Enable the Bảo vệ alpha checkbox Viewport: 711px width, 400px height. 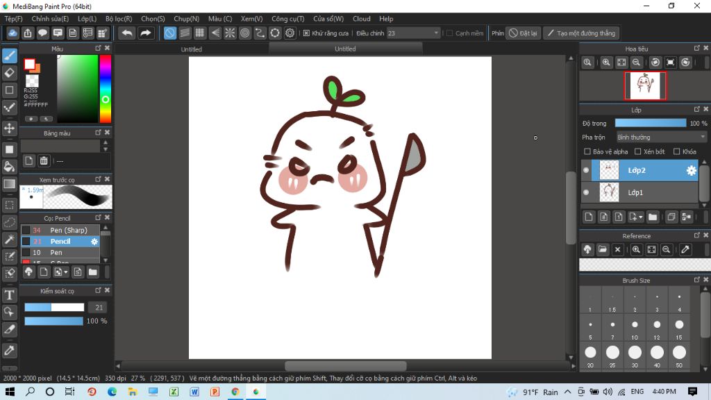pyautogui.click(x=587, y=151)
